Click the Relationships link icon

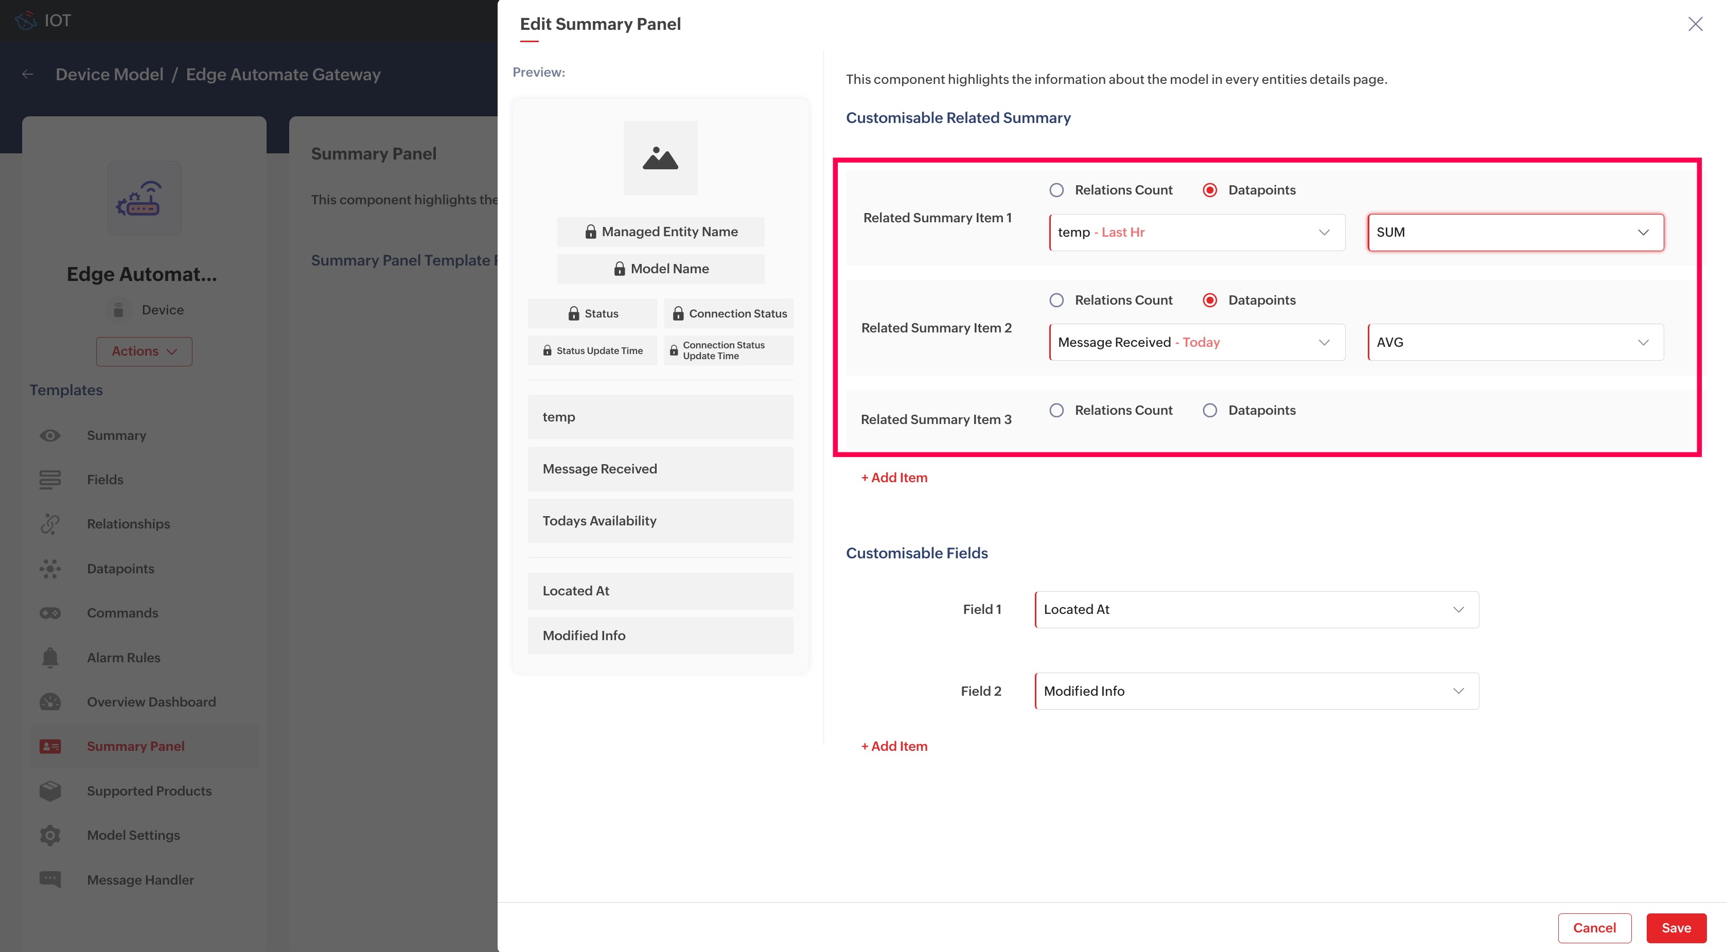click(49, 524)
